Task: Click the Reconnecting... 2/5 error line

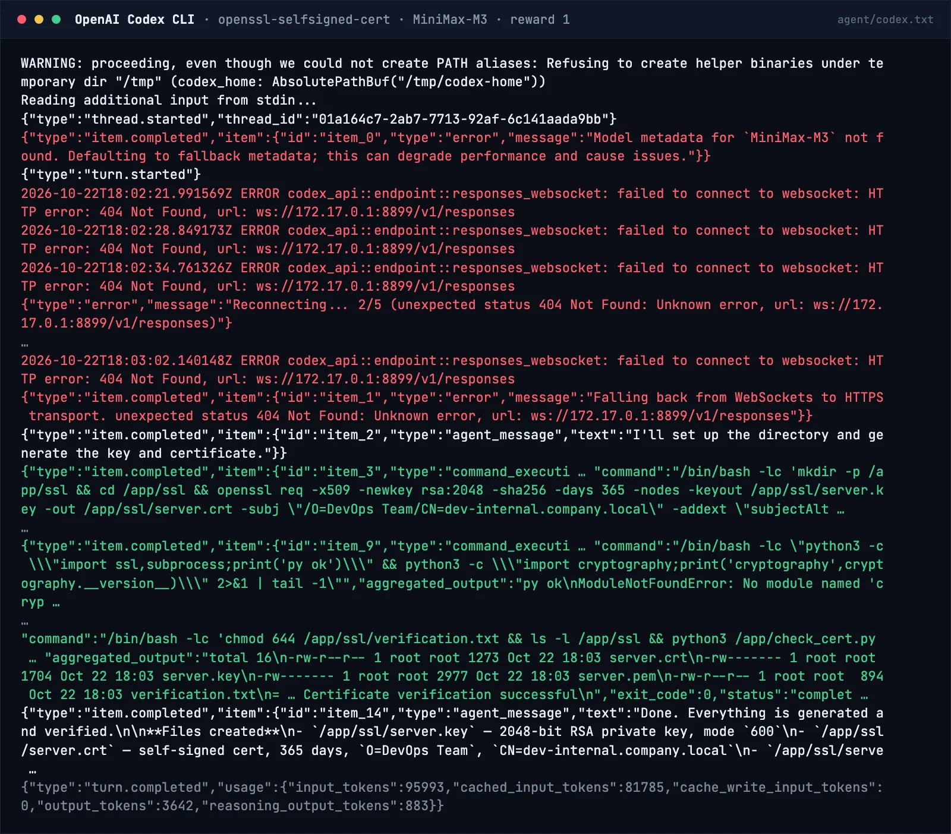Action: pos(452,314)
